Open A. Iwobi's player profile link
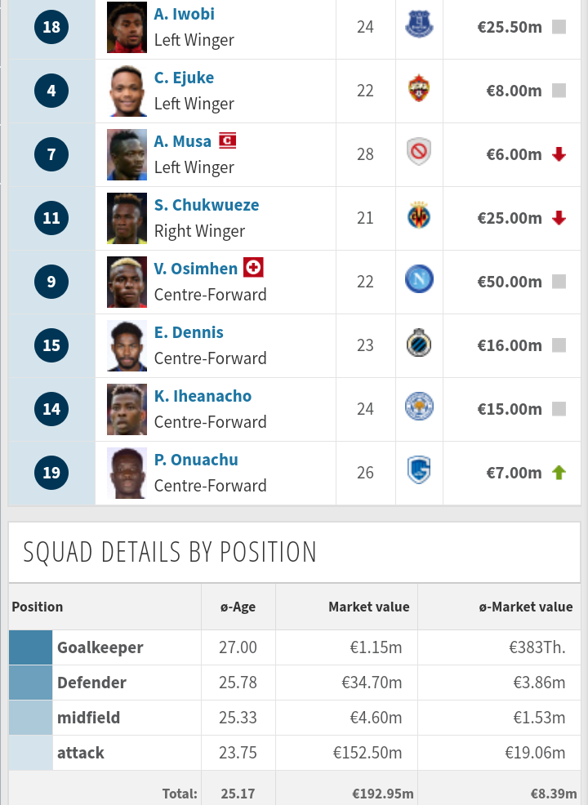Image resolution: width=588 pixels, height=805 pixels. (x=185, y=14)
